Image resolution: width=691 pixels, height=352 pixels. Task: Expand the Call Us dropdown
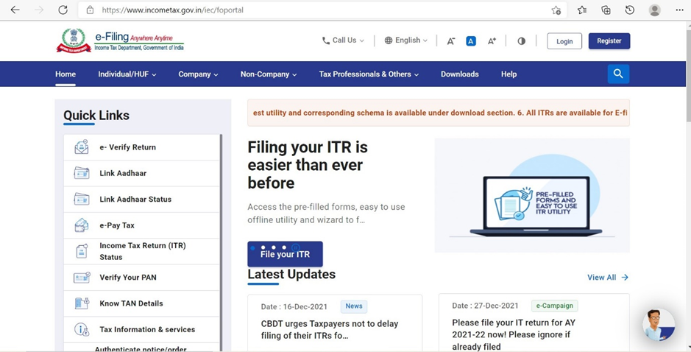click(x=344, y=41)
